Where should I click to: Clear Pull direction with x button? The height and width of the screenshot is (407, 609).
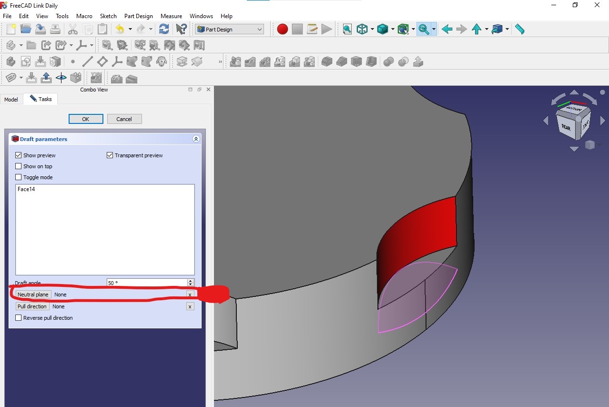click(190, 306)
